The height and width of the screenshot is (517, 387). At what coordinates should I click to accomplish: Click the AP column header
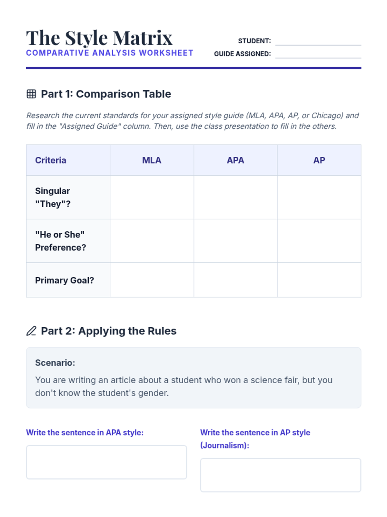click(319, 160)
